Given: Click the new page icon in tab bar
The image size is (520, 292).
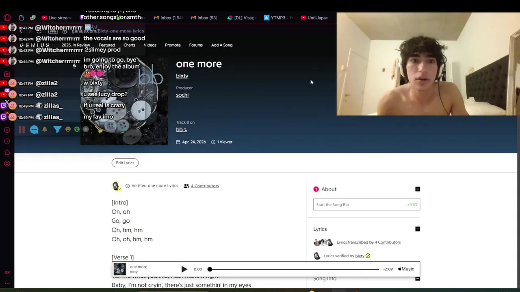Looking at the screenshot, I should coord(21,17).
